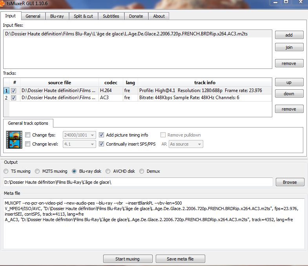Image resolution: width=308 pixels, height=266 pixels.
Task: Uncheck Add picture timing info
Action: click(101, 135)
